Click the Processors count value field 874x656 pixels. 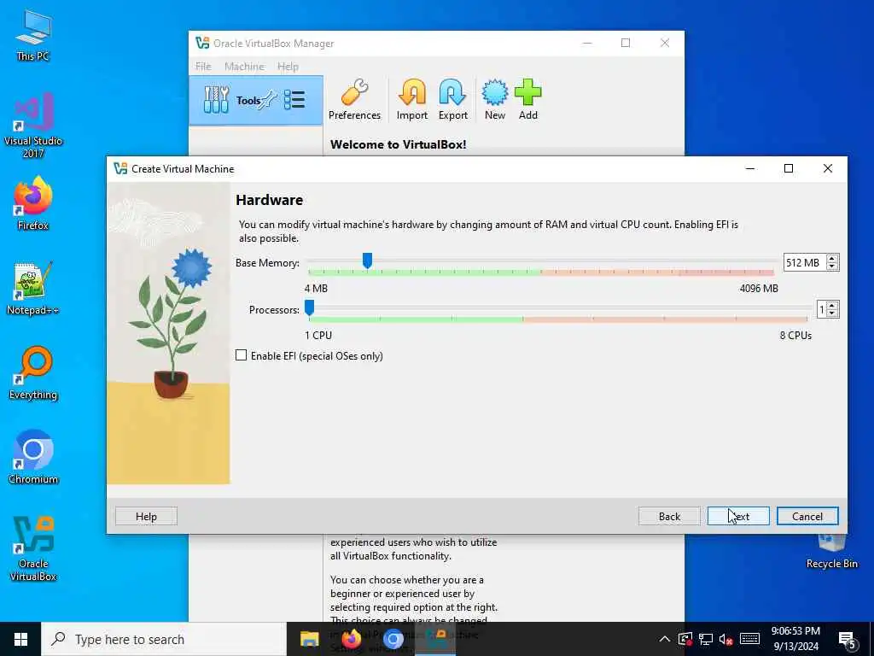[822, 309]
